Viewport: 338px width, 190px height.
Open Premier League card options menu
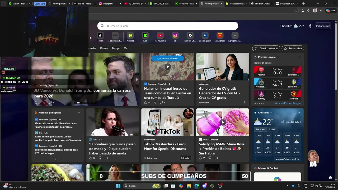click(x=299, y=57)
